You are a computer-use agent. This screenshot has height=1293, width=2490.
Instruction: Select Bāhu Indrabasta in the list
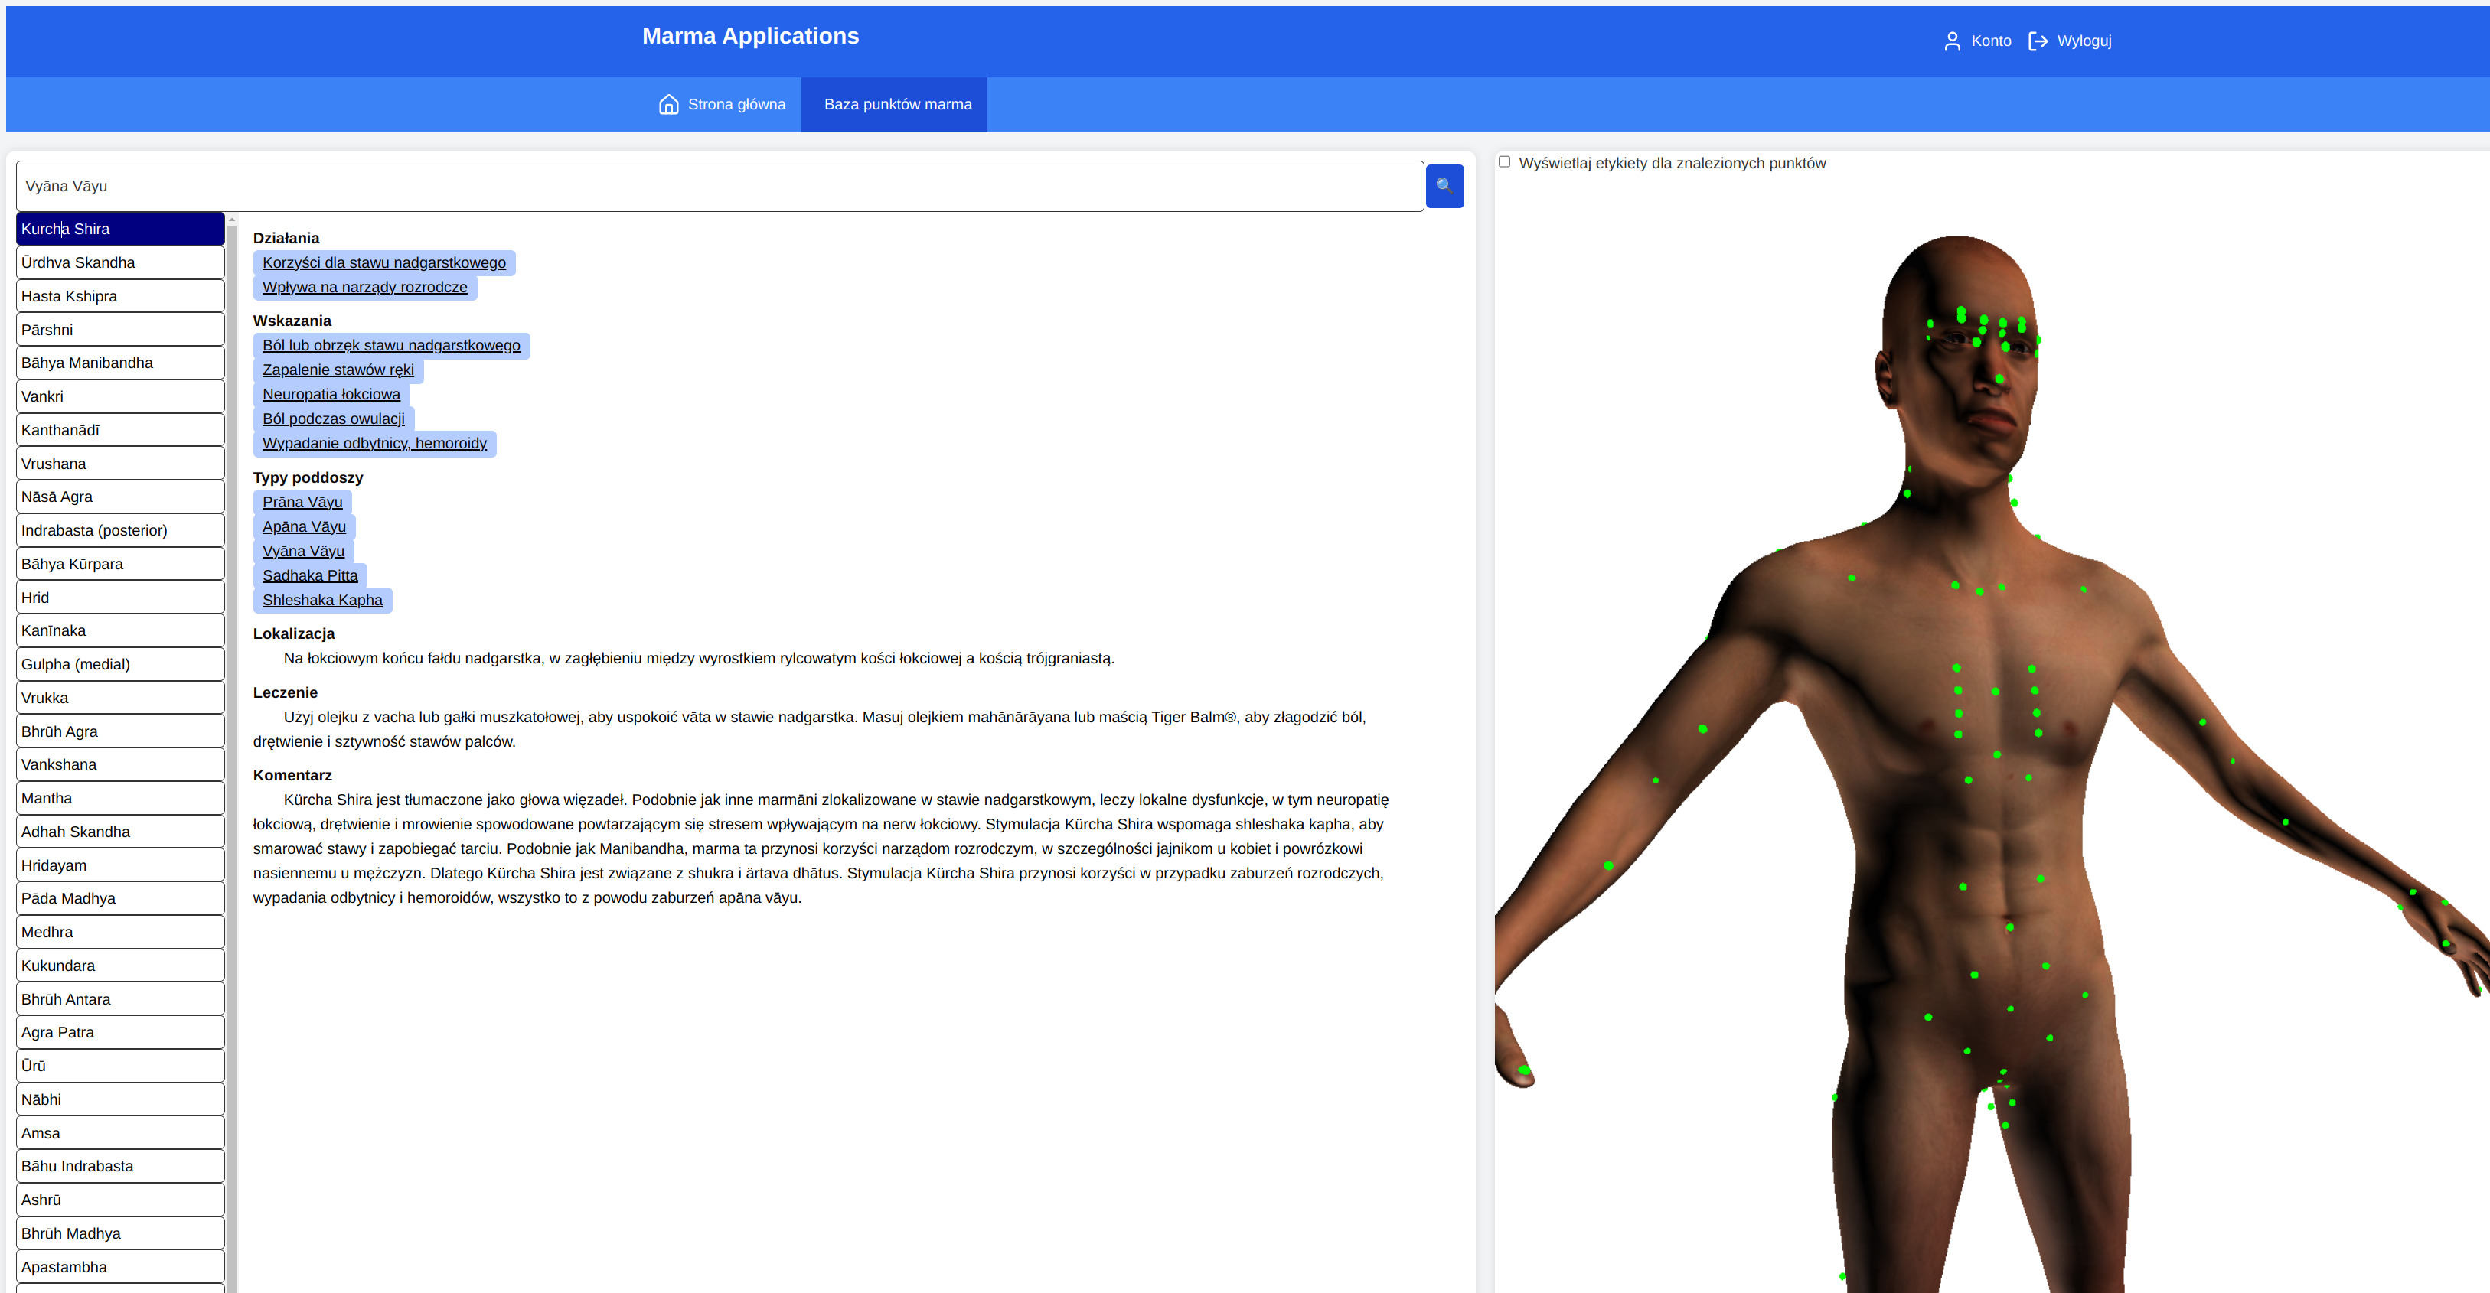coord(120,1167)
